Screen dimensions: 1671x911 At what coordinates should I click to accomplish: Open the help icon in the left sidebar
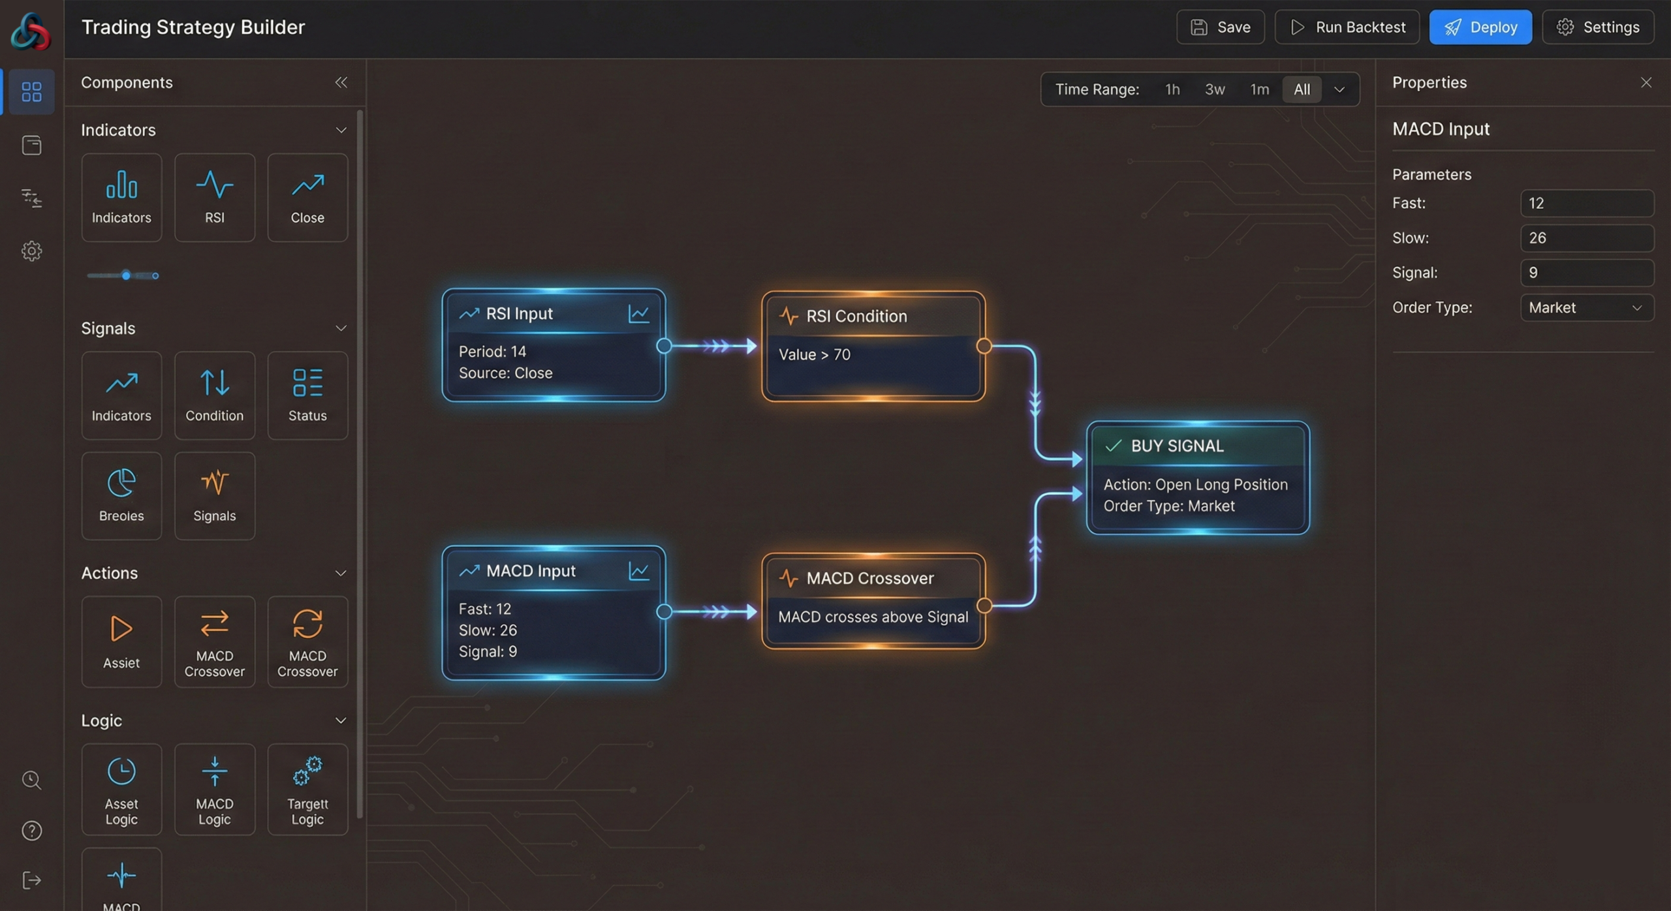[31, 830]
